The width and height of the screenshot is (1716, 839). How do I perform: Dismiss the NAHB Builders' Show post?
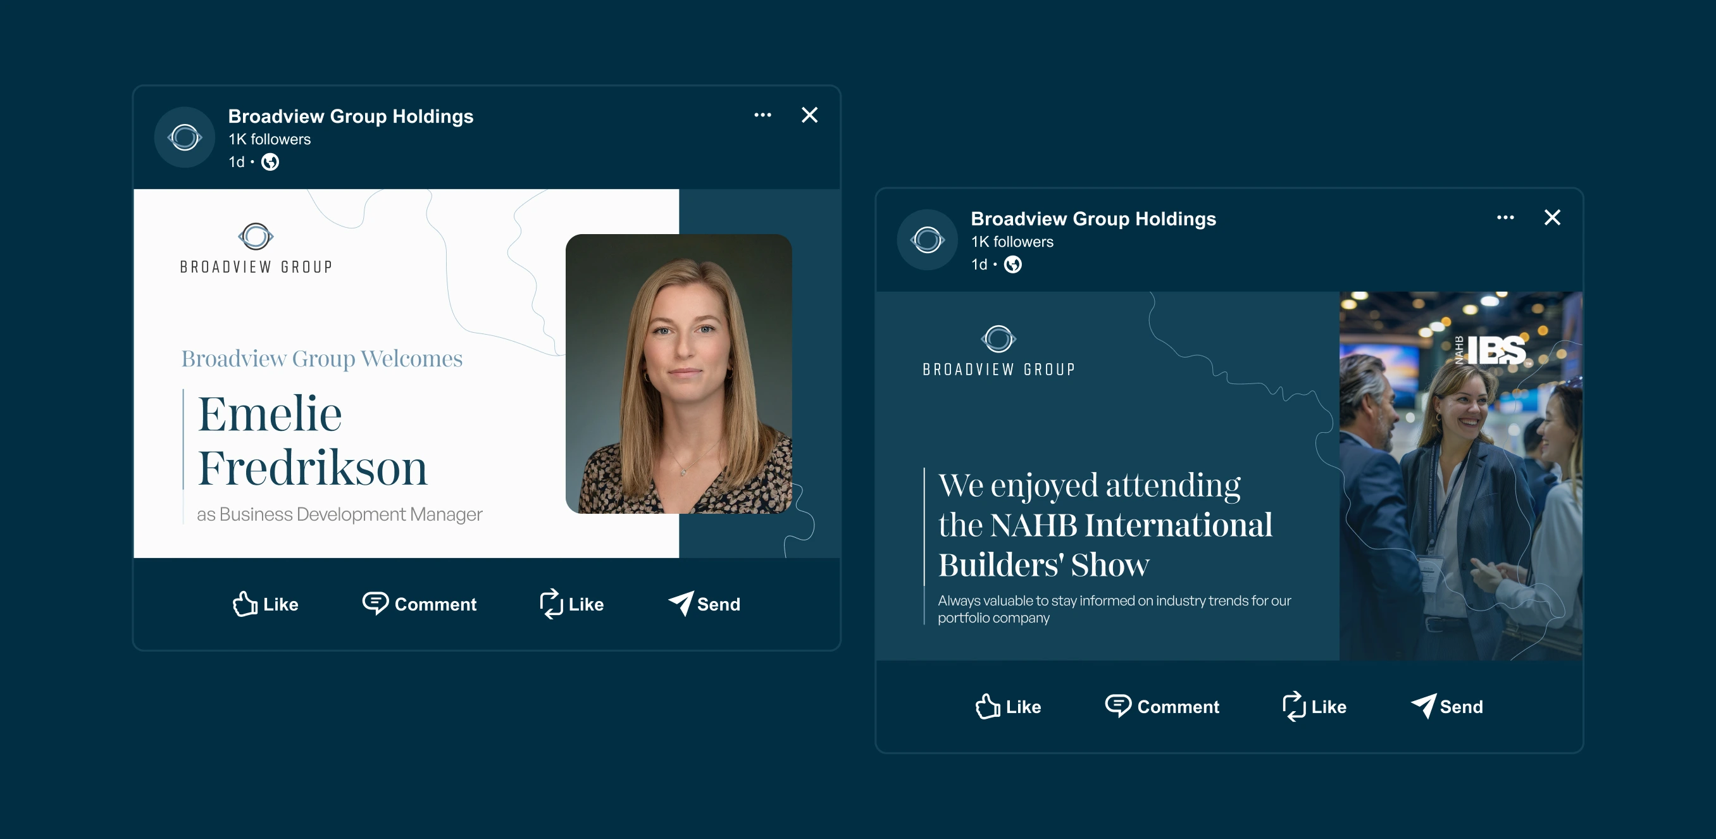coord(1552,218)
